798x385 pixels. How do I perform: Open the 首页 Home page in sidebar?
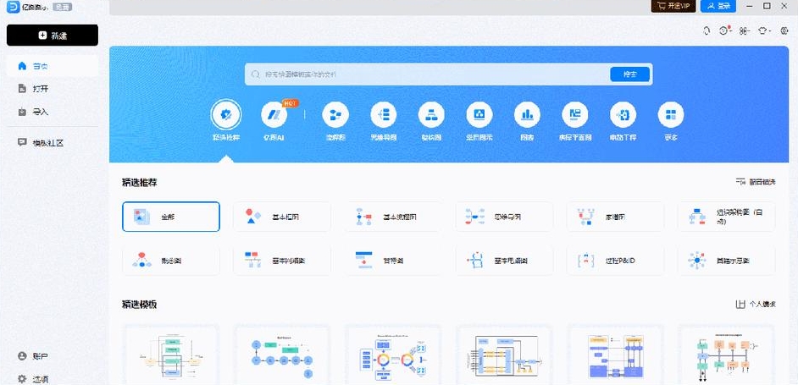click(x=53, y=66)
